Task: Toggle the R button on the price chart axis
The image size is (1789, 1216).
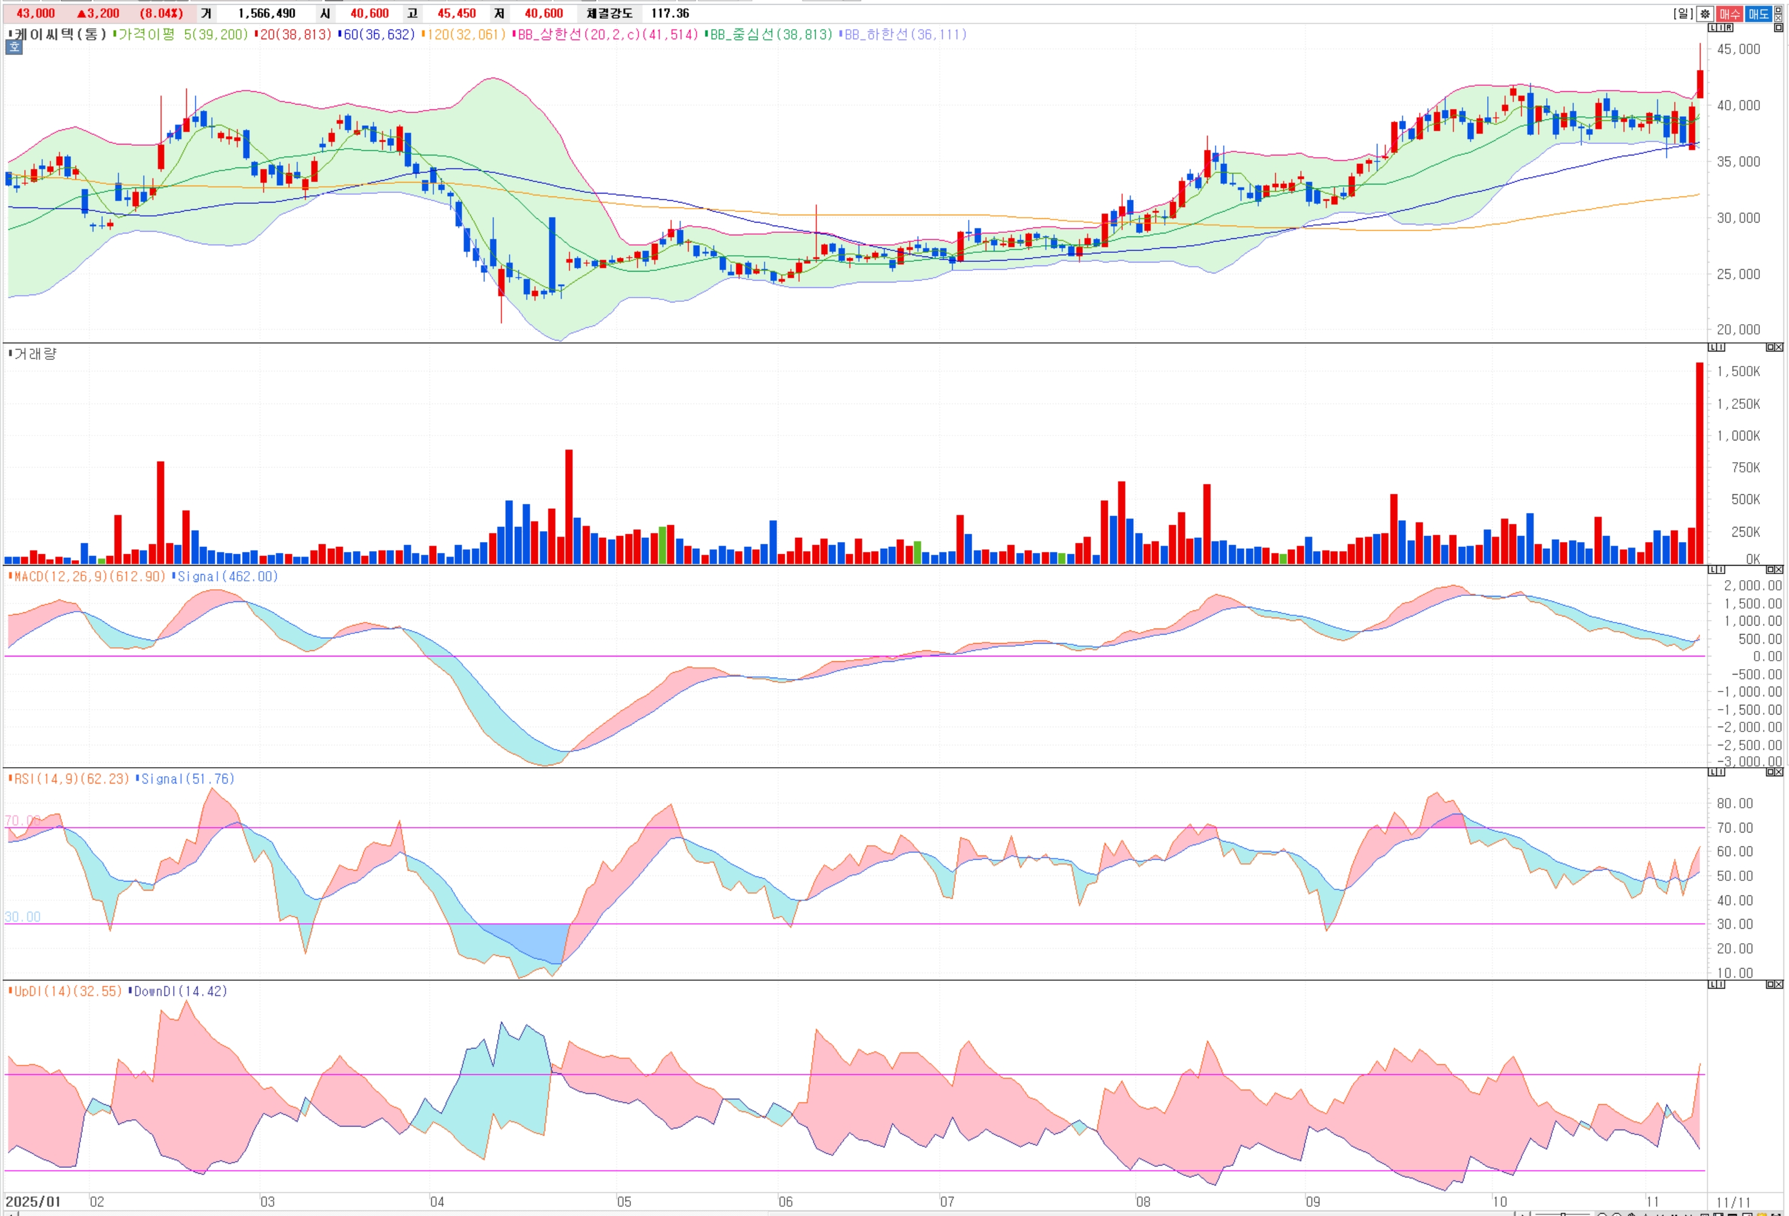Action: point(1729,28)
